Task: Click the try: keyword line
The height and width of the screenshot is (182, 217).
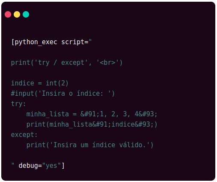Action: [18, 104]
